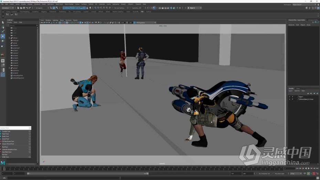The width and height of the screenshot is (320, 180).
Task: Click the selection lock icon
Action: (87, 8)
